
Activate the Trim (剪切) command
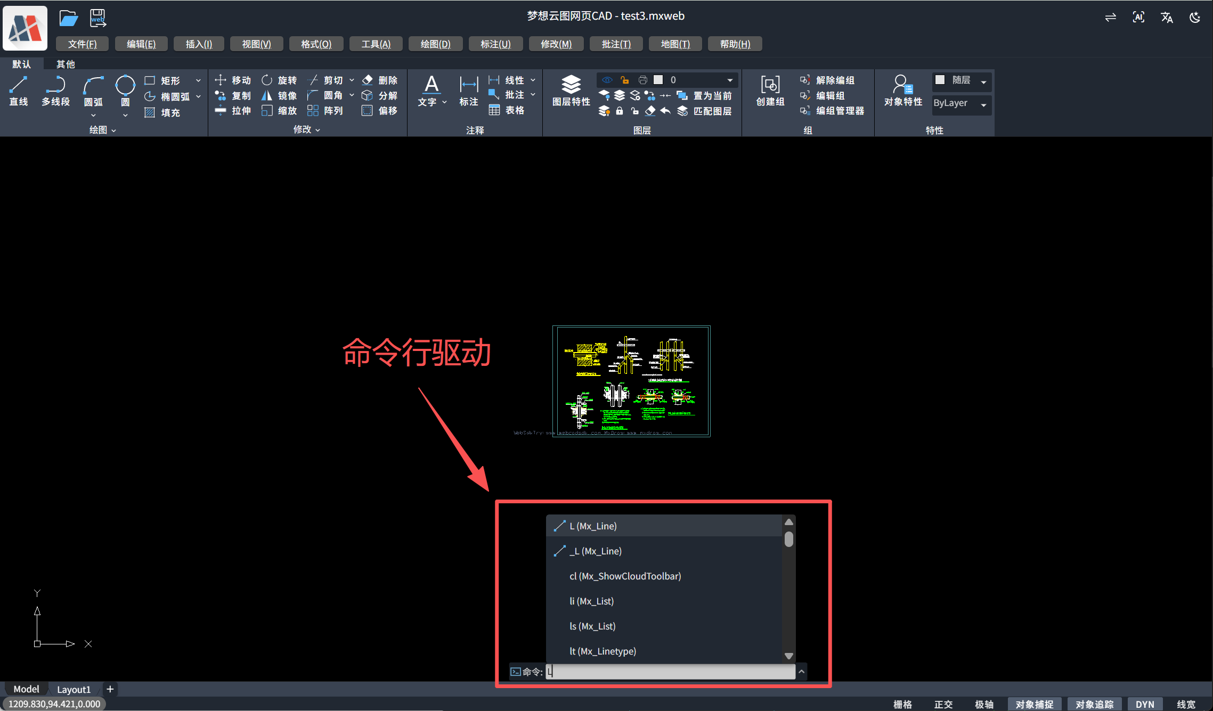click(x=325, y=80)
